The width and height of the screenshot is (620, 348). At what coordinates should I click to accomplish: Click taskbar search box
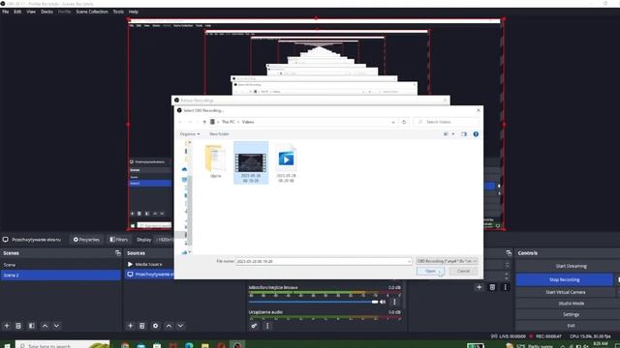point(62,344)
